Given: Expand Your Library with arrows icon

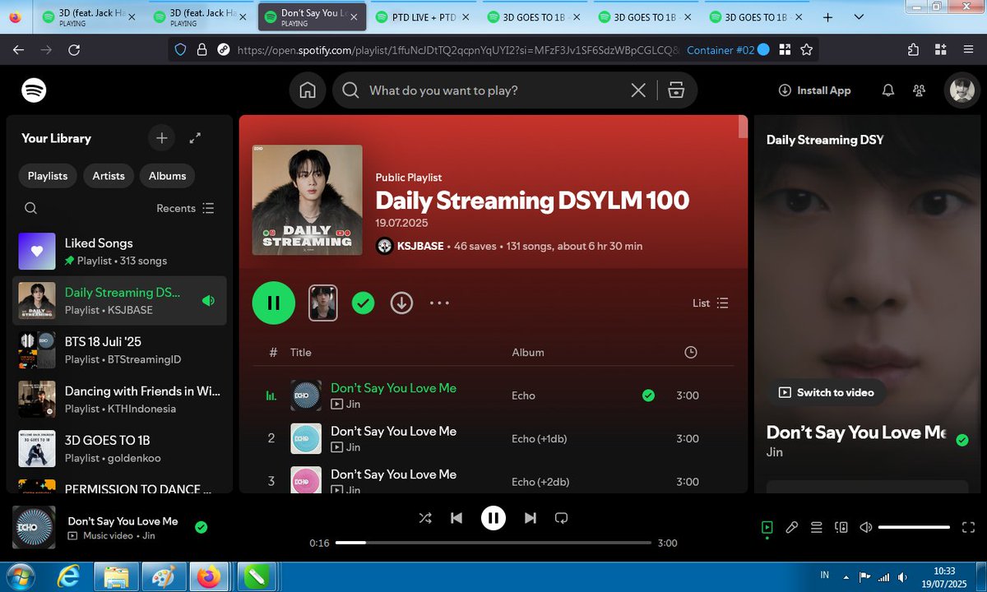Looking at the screenshot, I should pyautogui.click(x=195, y=138).
